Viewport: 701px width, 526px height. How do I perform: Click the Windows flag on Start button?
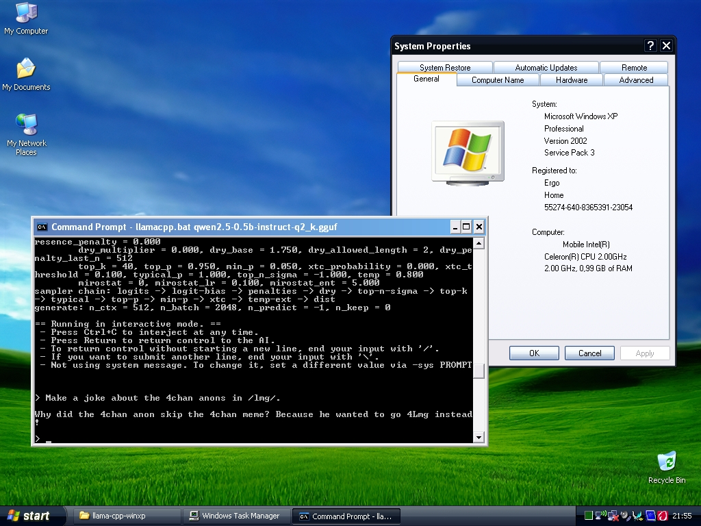[x=14, y=516]
